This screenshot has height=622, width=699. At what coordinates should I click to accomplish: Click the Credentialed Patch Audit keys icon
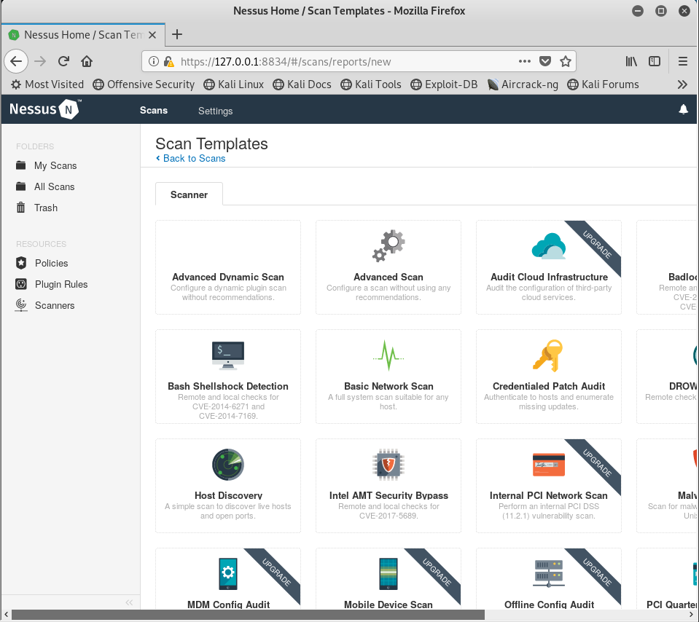tap(548, 355)
